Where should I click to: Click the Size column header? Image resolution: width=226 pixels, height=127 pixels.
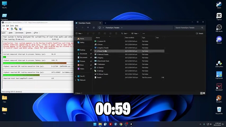[157, 38]
